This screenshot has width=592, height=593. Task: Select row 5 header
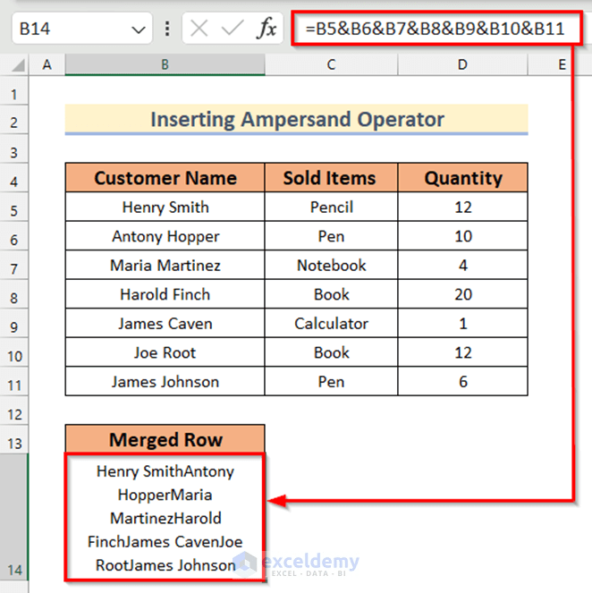tap(14, 207)
